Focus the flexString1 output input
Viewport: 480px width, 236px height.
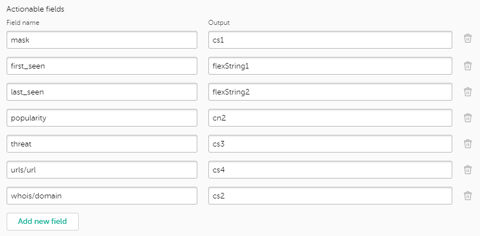(x=330, y=66)
